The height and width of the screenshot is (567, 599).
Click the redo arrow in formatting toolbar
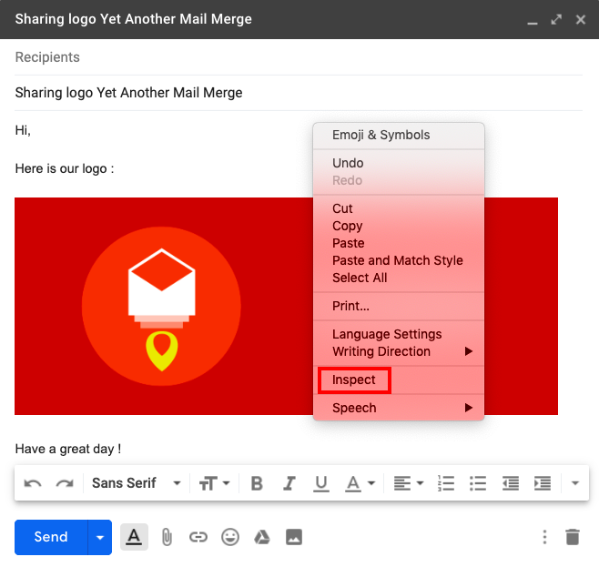(x=65, y=483)
